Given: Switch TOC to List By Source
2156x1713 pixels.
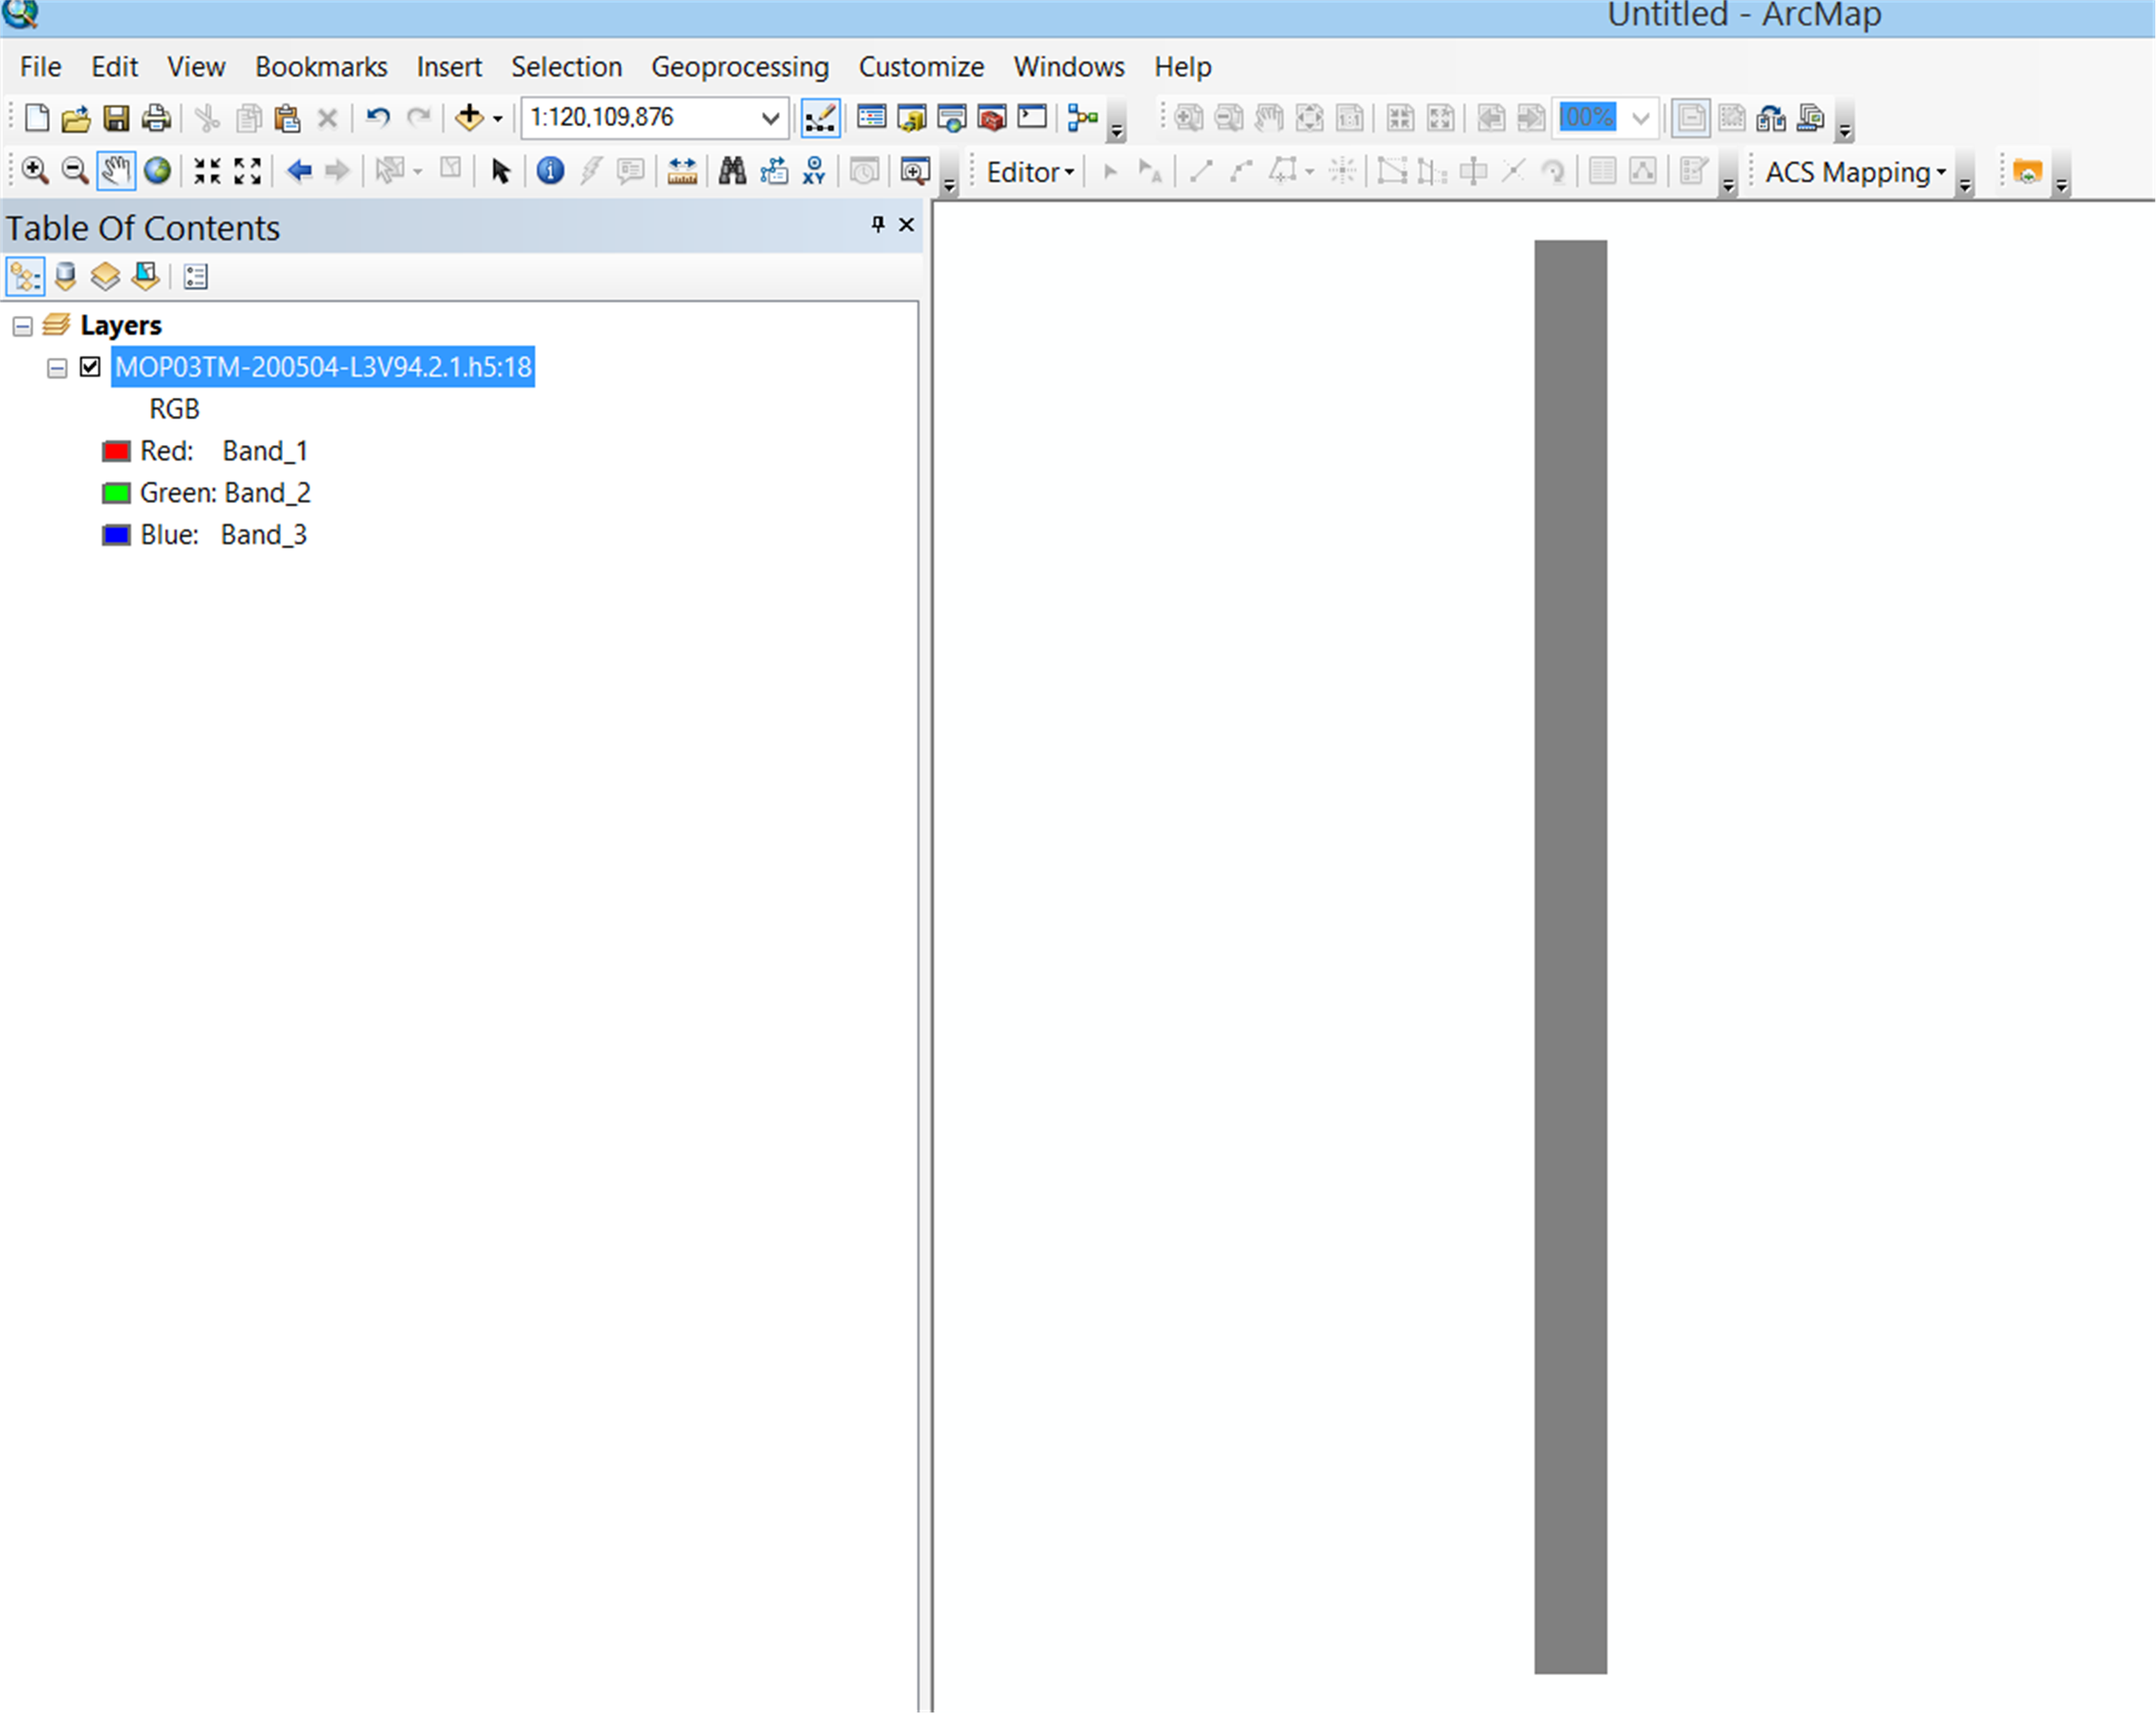Looking at the screenshot, I should point(66,276).
